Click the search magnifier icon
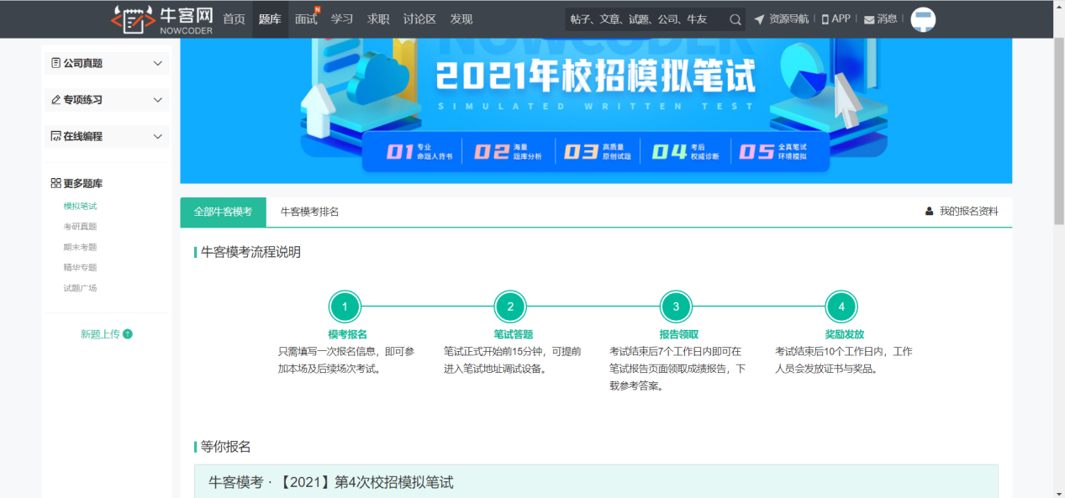Screen dimensions: 1065x498 pyautogui.click(x=735, y=18)
